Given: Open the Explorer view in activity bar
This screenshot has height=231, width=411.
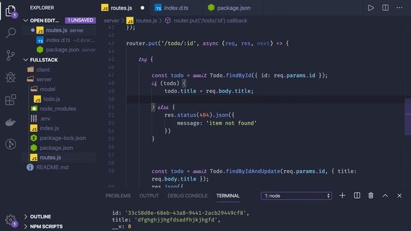Looking at the screenshot, I should (x=10, y=11).
